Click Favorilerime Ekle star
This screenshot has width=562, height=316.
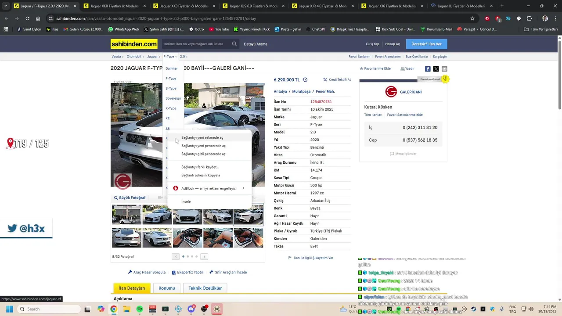(375, 68)
